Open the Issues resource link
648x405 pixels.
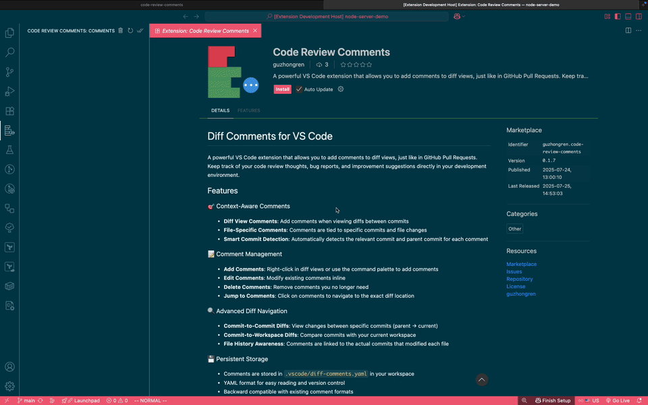(514, 271)
